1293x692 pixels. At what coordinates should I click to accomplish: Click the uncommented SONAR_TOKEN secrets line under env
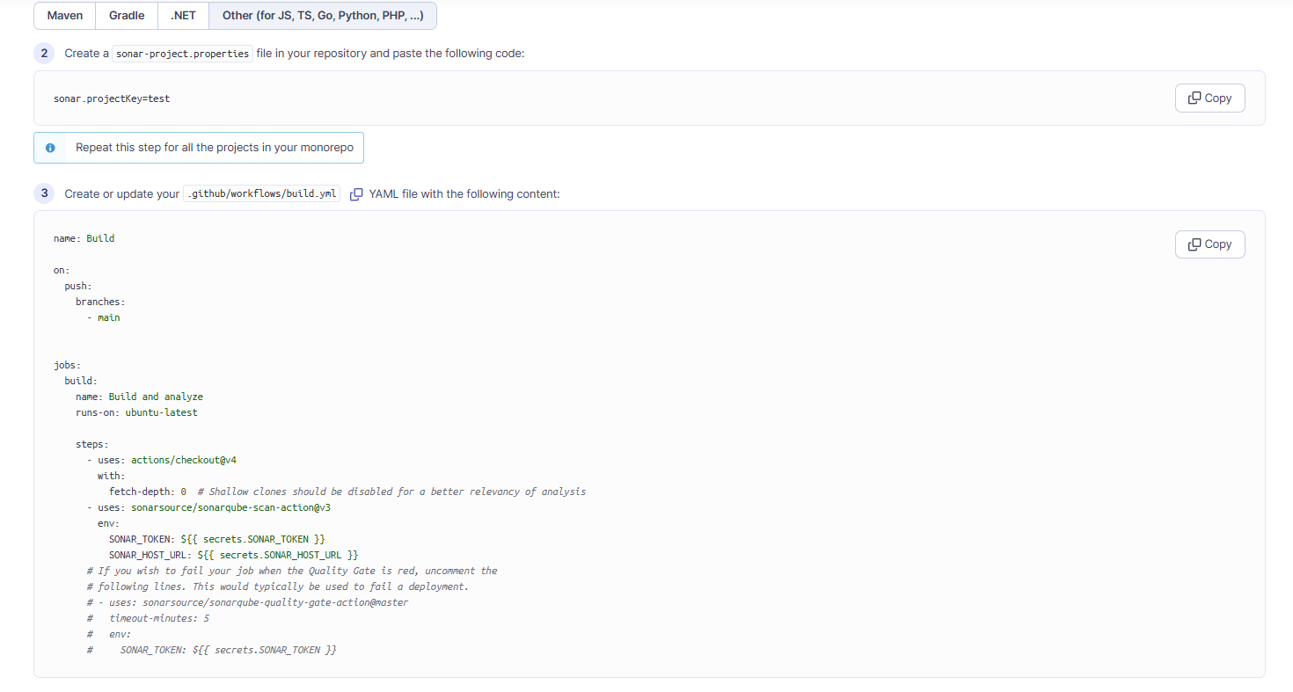(x=217, y=539)
